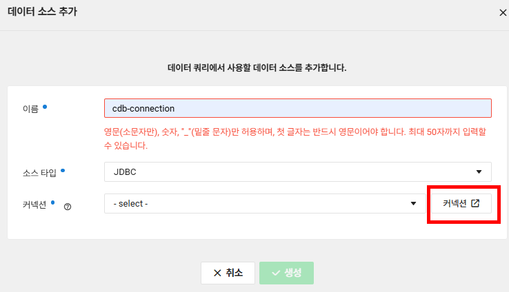Expand the arrow on the JDBC combo box
The image size is (509, 292).
479,171
